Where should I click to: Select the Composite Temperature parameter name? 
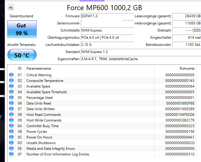[45, 81]
